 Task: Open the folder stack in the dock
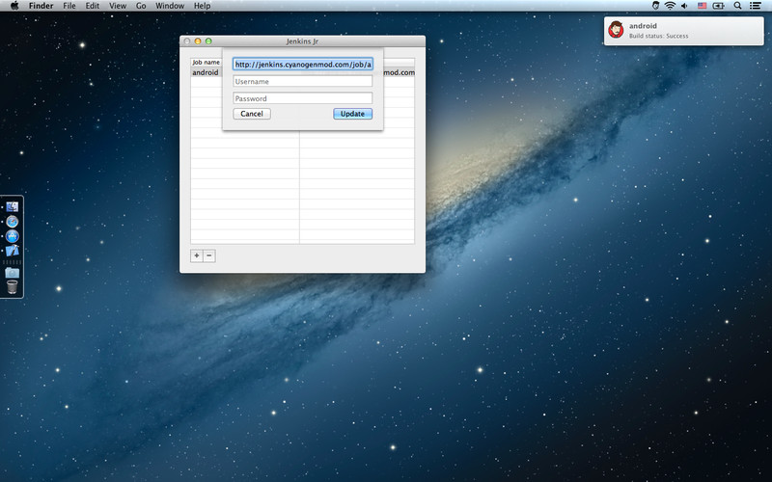(x=13, y=273)
